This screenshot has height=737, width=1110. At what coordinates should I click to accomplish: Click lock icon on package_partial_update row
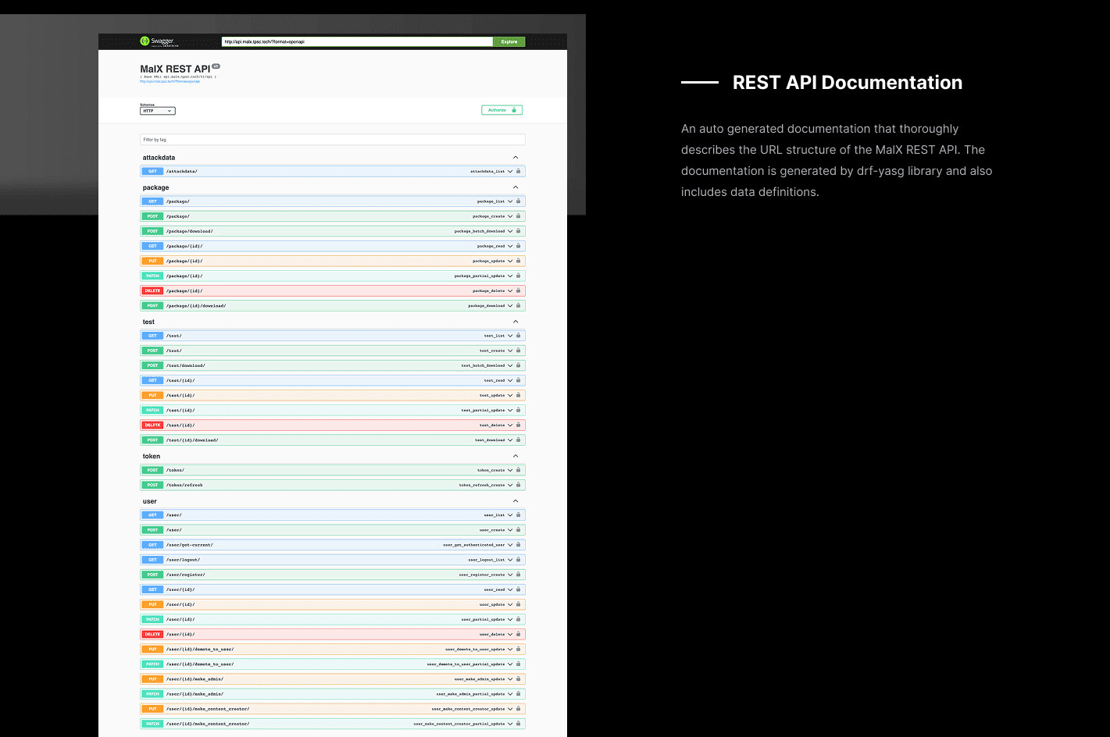tap(518, 276)
